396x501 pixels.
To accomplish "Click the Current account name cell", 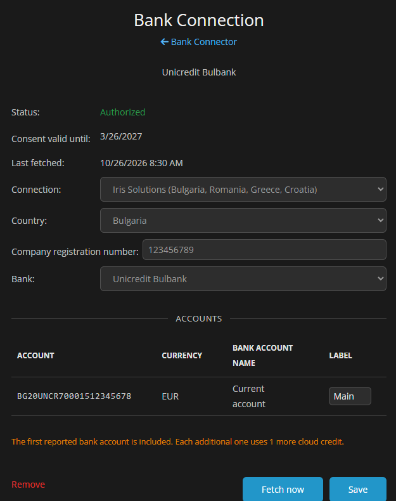I will (249, 396).
